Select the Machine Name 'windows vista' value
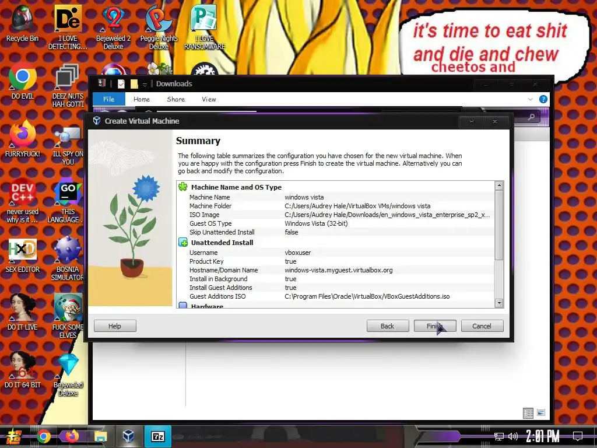The width and height of the screenshot is (597, 448). pos(304,197)
